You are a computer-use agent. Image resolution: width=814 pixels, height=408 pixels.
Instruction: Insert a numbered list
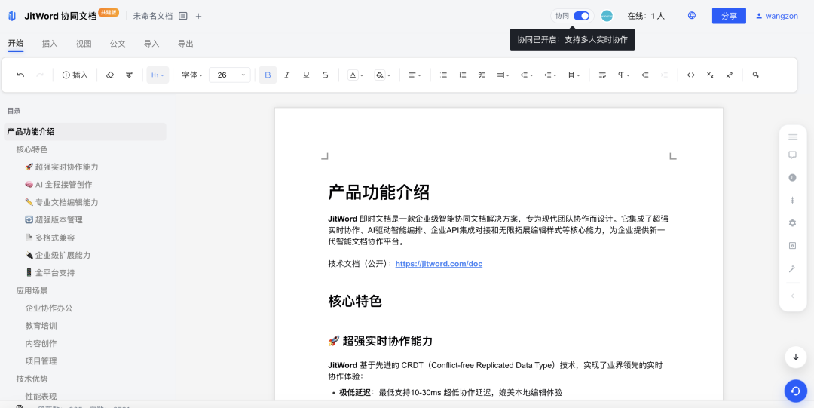463,75
